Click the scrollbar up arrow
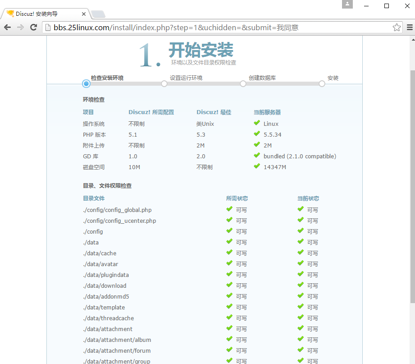The width and height of the screenshot is (415, 364). (x=413, y=40)
